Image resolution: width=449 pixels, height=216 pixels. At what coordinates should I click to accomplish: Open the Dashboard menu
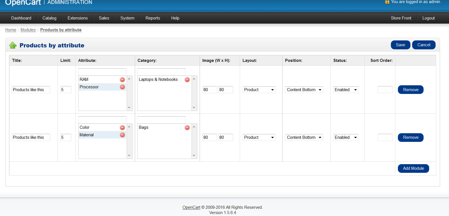[x=21, y=18]
